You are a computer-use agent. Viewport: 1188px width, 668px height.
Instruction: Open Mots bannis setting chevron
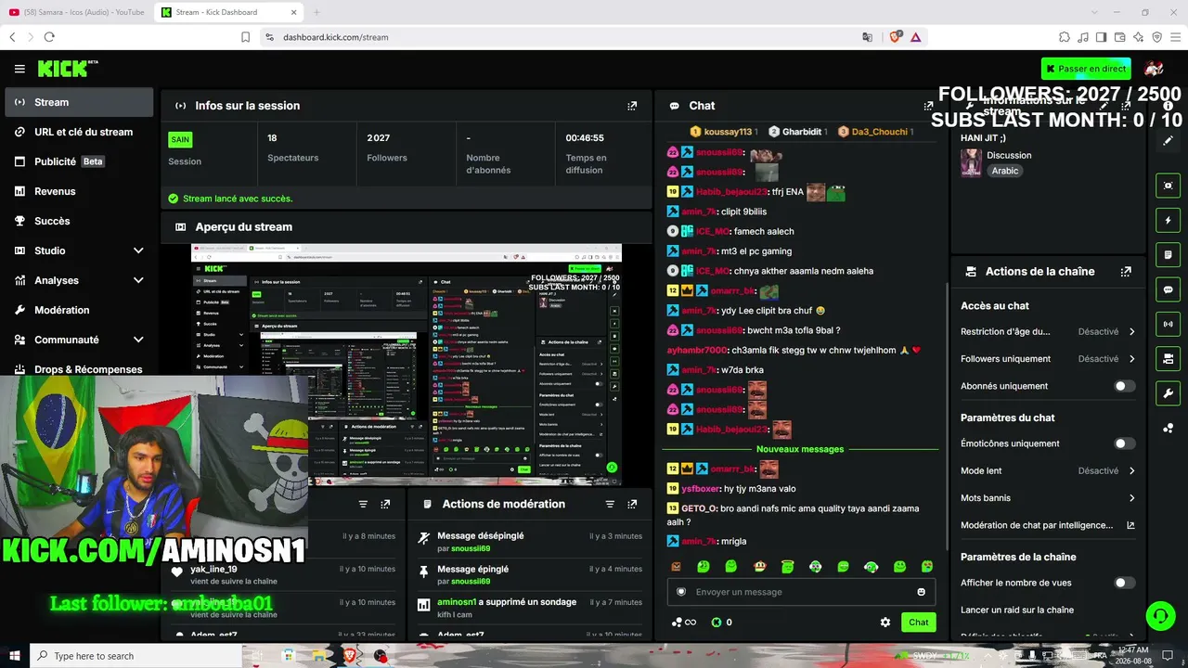pos(1131,498)
